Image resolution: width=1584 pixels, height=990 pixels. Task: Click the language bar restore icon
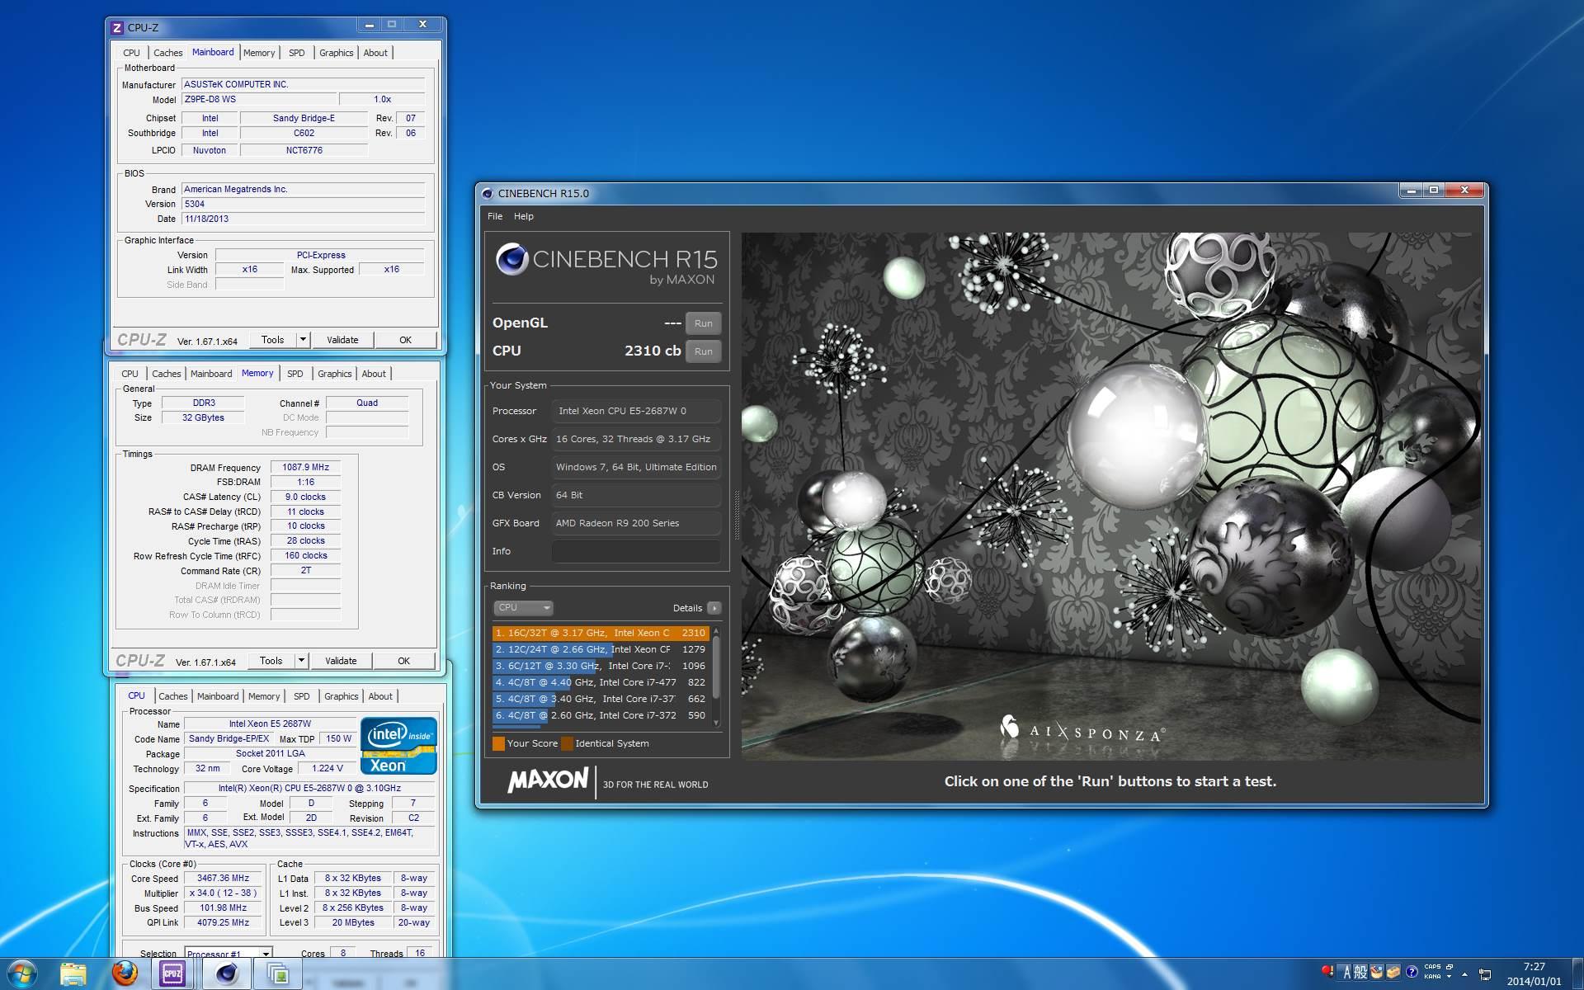[1450, 967]
